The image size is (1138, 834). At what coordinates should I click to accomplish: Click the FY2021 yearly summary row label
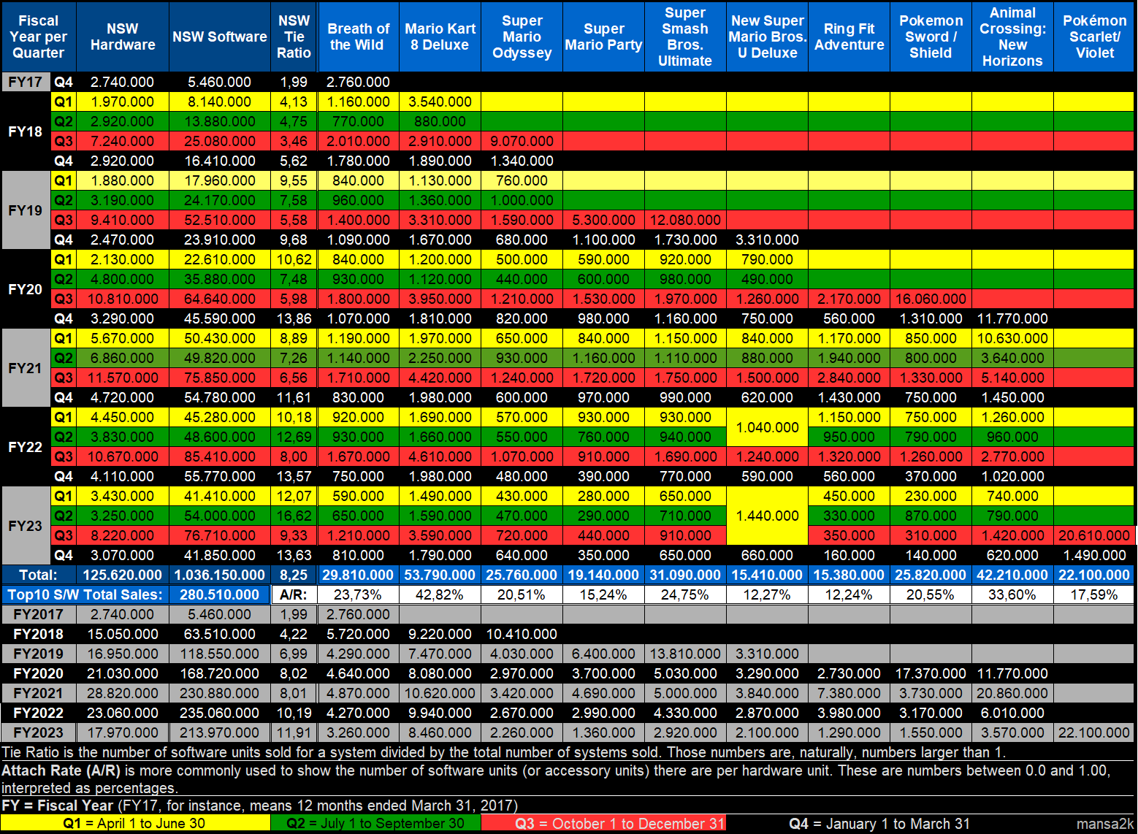pyautogui.click(x=38, y=693)
